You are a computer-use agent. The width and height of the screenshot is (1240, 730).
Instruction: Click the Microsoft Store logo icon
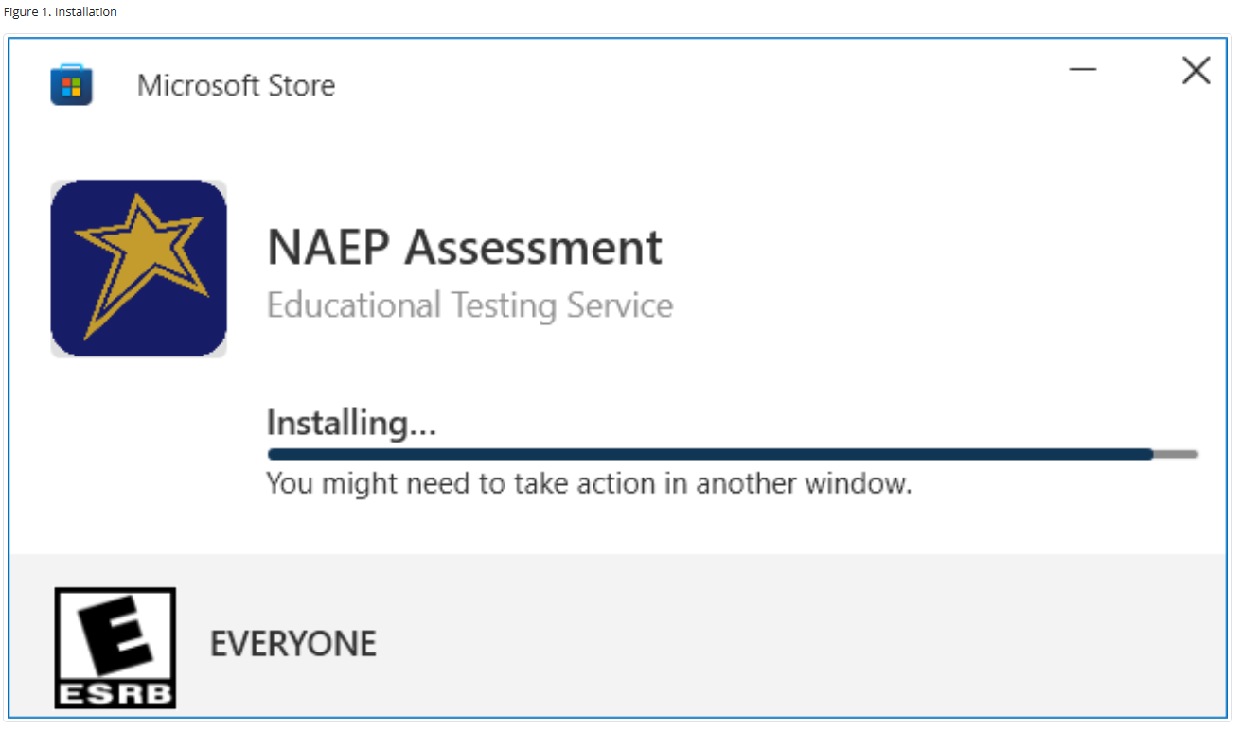pos(71,86)
